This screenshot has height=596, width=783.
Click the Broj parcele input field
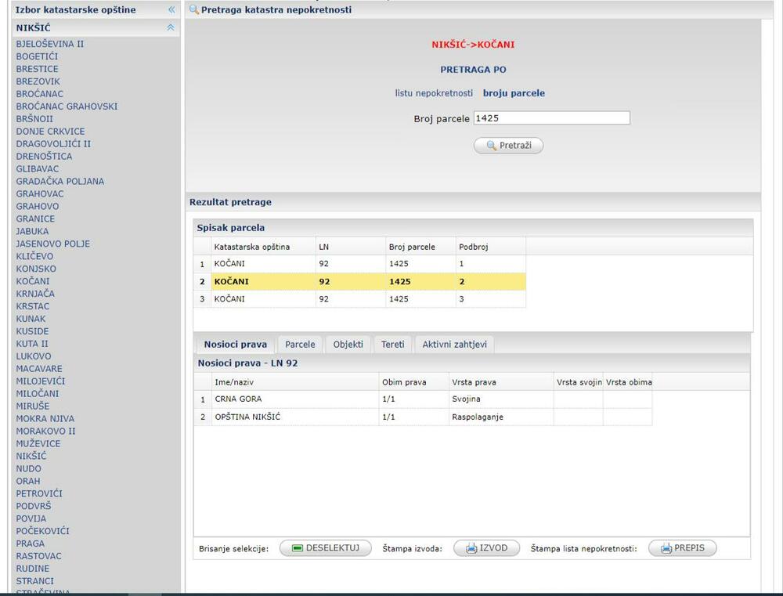click(x=551, y=118)
